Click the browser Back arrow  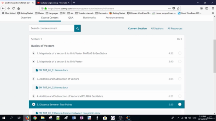(3, 8)
